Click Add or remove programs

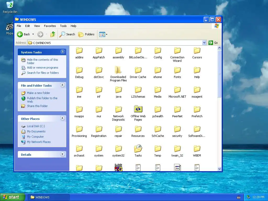point(43,68)
